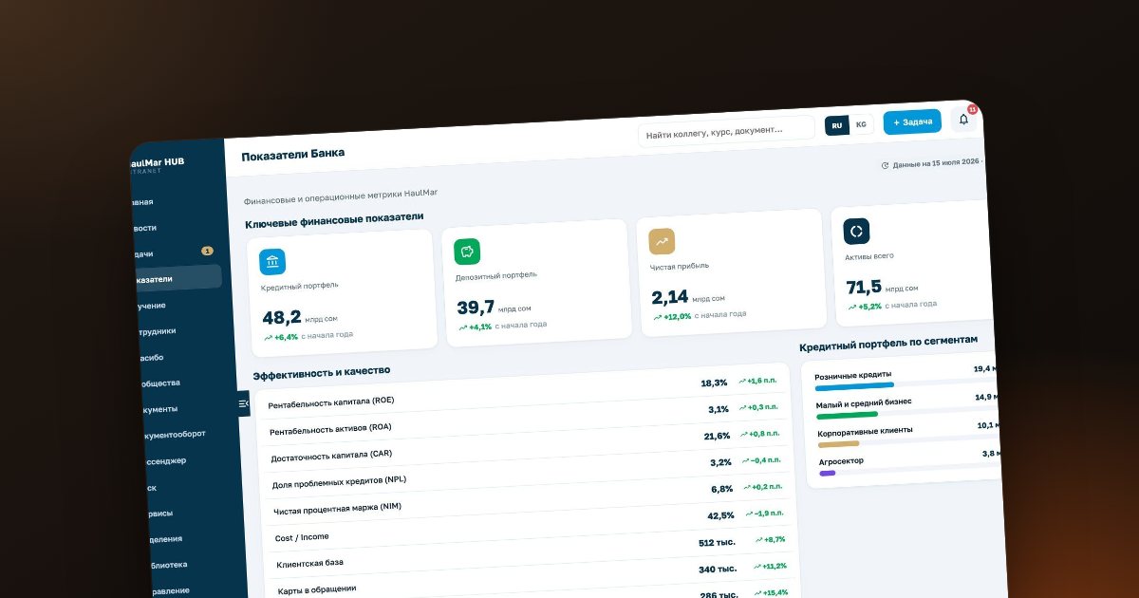The image size is (1139, 598).
Task: Click the 512 тыс. value
Action: coord(718,542)
